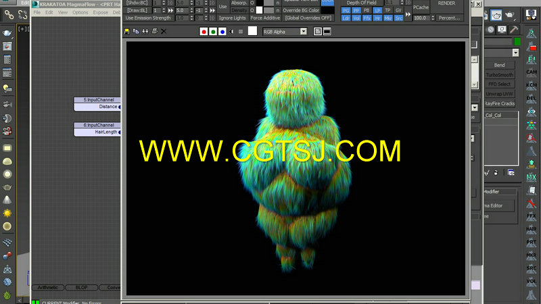This screenshot has width=541, height=304.
Task: Open the File menu in MagmaFlow
Action: point(37,12)
